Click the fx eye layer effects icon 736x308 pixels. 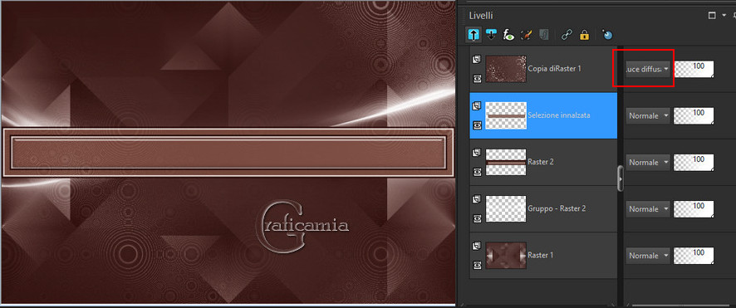pyautogui.click(x=509, y=34)
